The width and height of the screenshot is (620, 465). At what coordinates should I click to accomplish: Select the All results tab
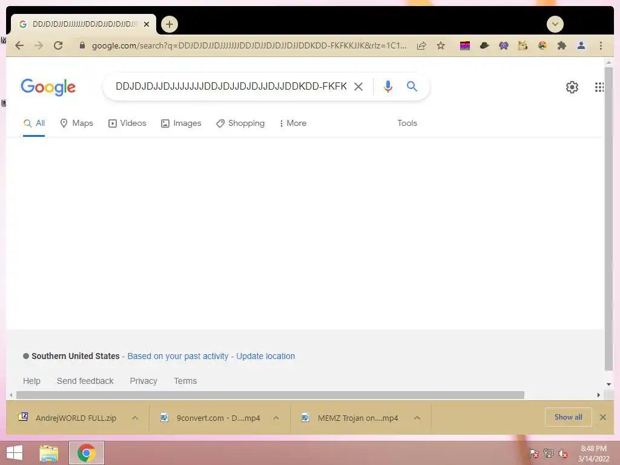(34, 124)
